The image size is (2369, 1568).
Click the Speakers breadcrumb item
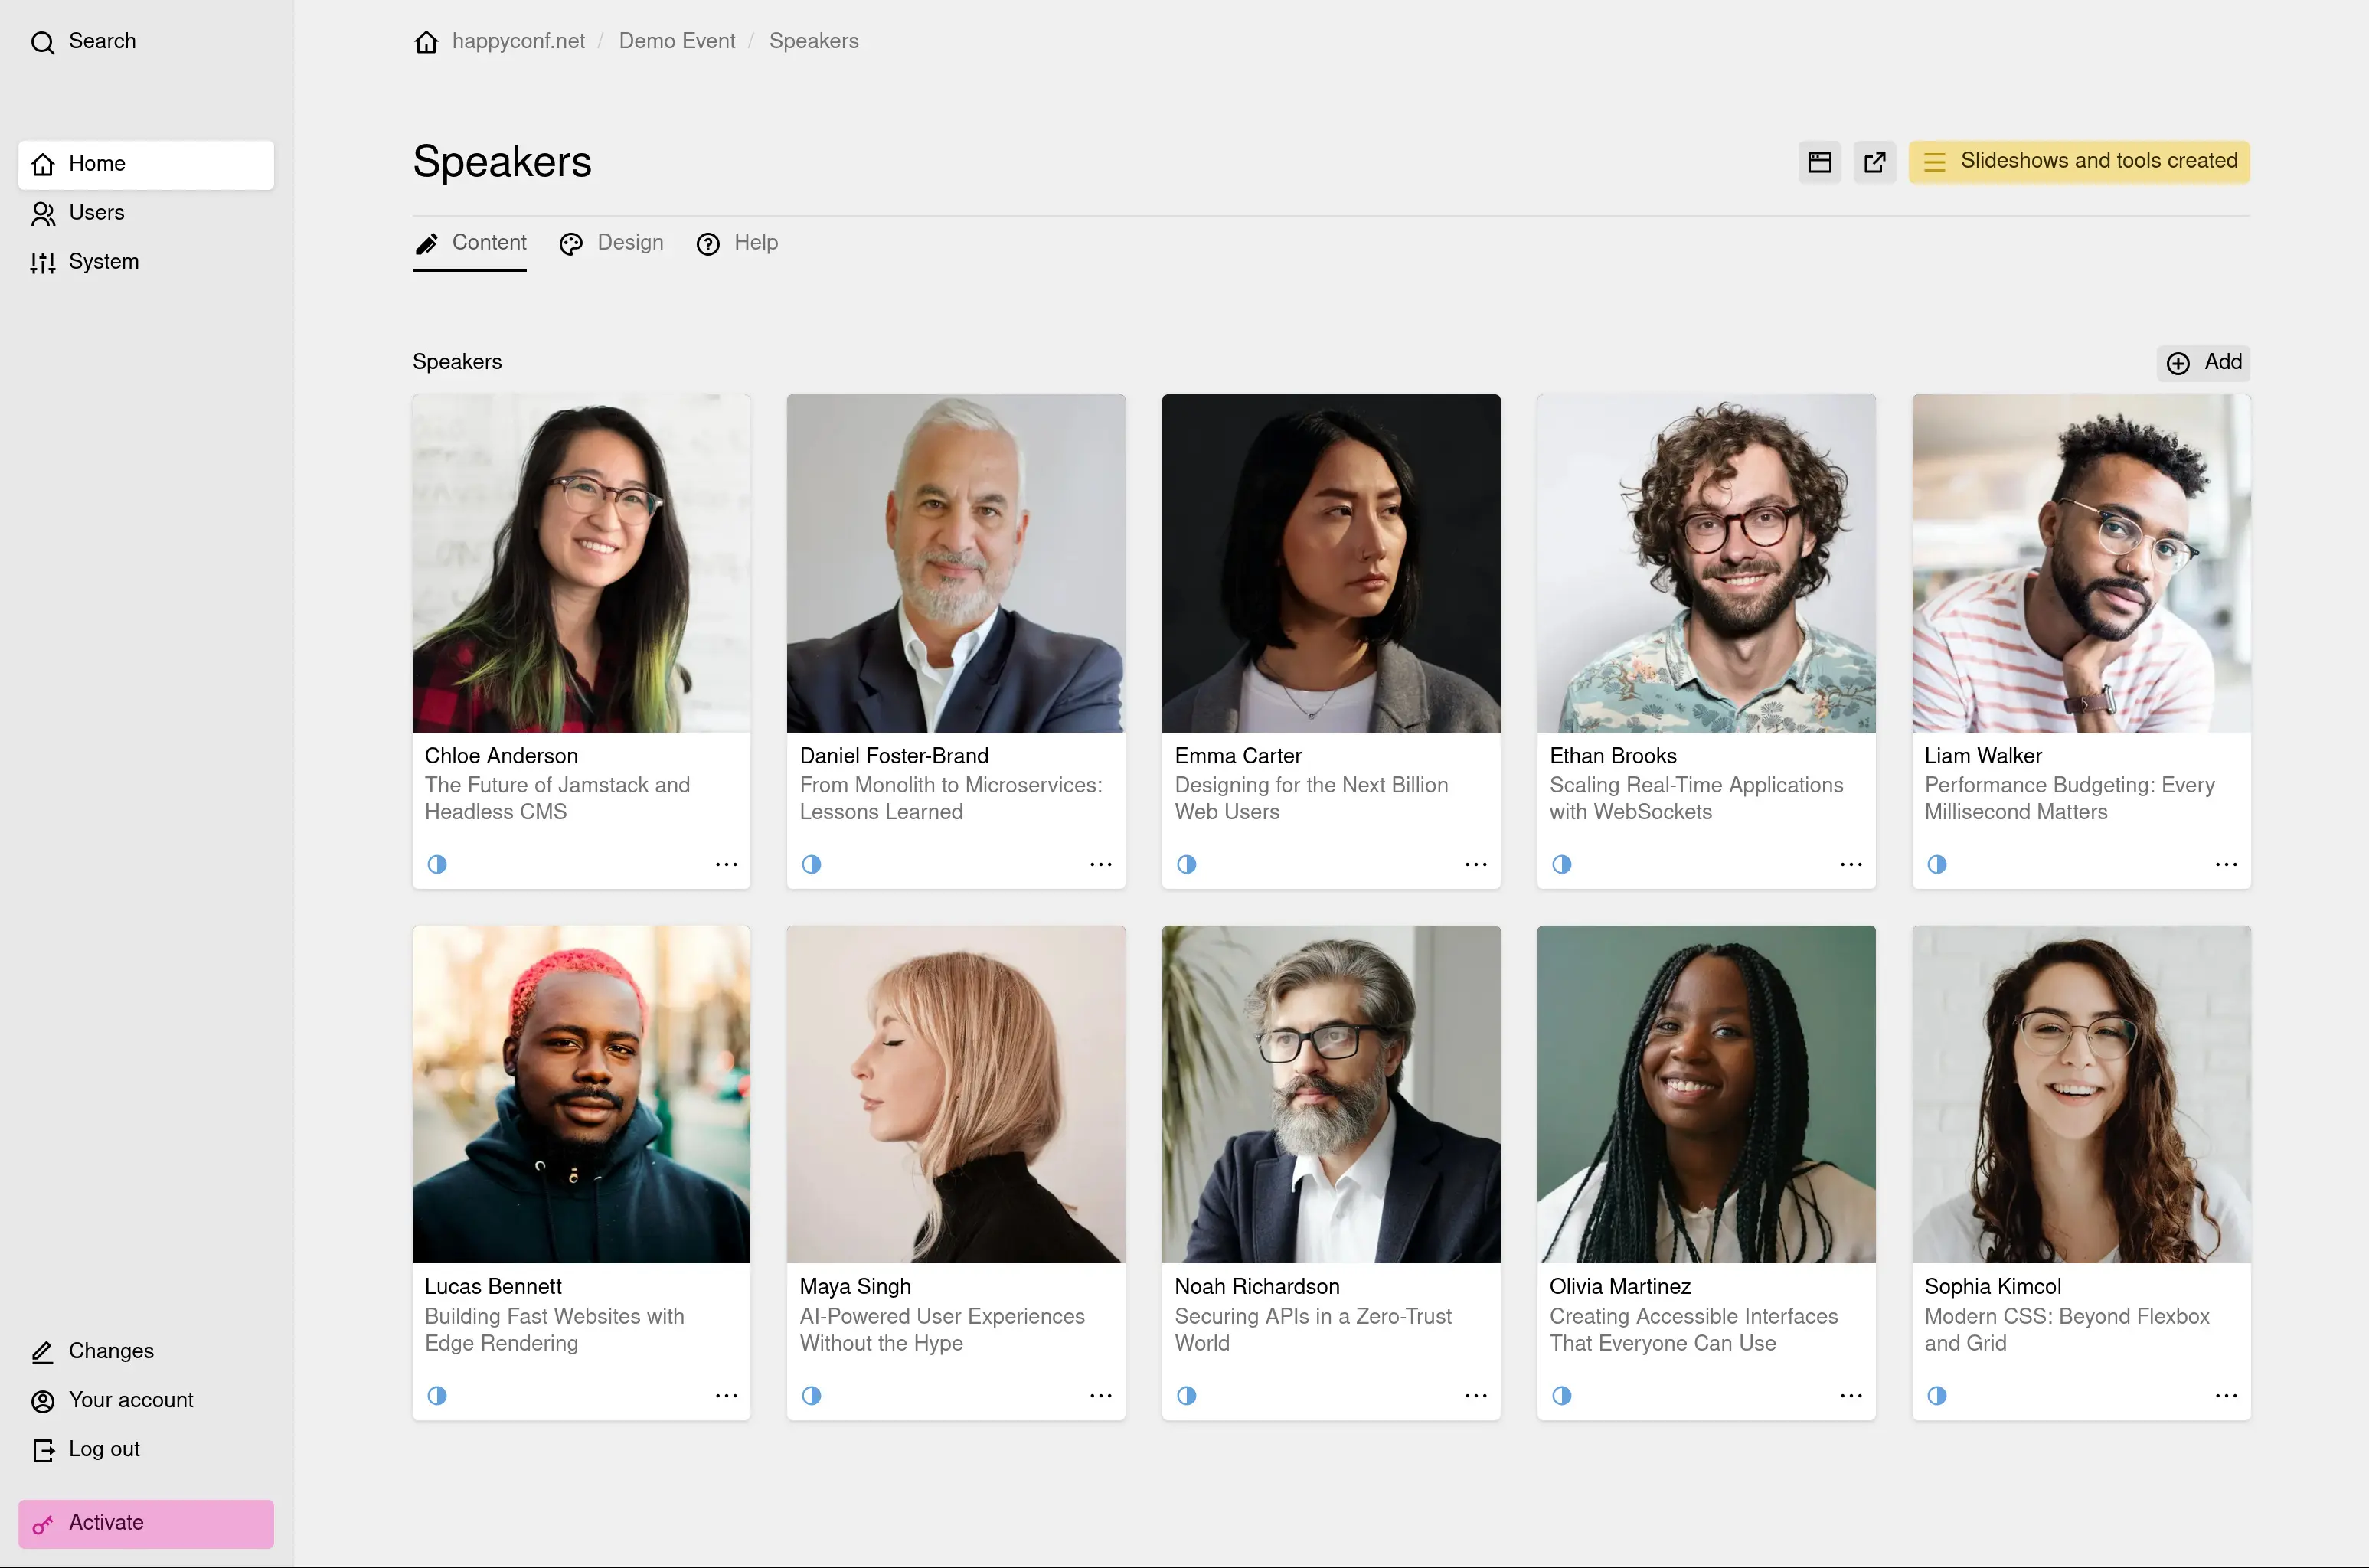[x=814, y=41]
